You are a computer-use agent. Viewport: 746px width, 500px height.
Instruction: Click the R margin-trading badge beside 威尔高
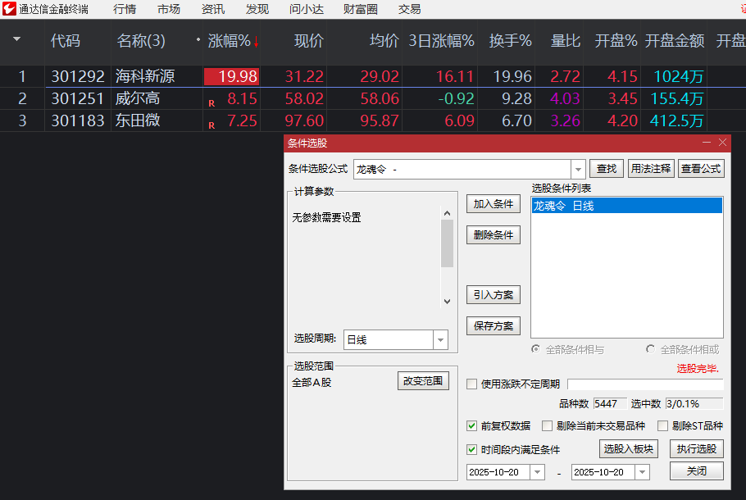212,101
